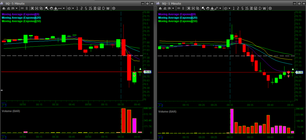Click the clock time-range icon in 5 Minute chart

(69, 8)
